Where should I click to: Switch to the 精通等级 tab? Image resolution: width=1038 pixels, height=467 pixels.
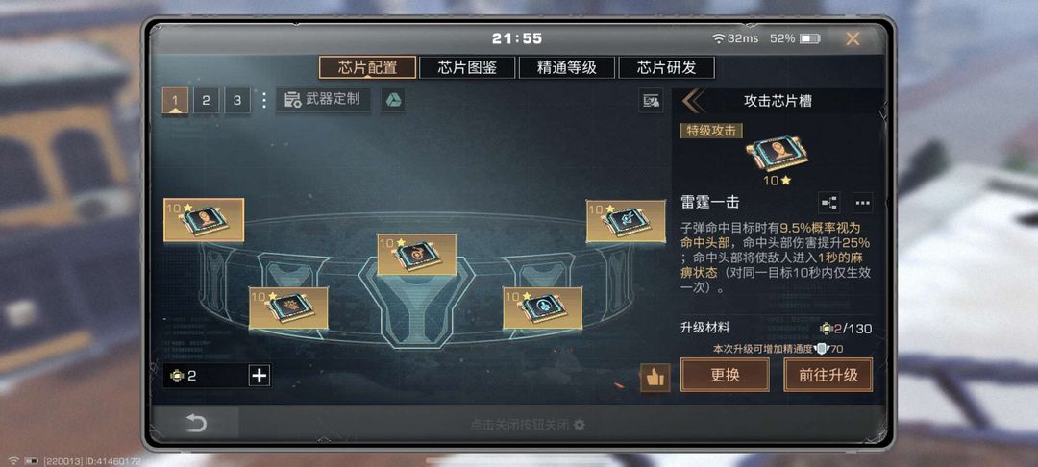click(567, 67)
